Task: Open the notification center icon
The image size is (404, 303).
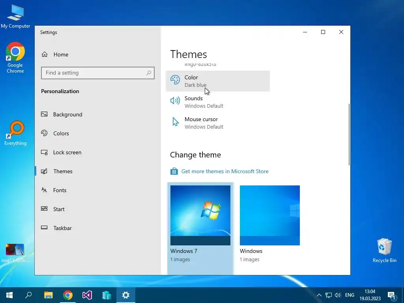Action: [x=392, y=295]
